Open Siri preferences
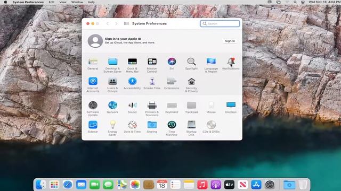Viewport: 341px width, 191px height. click(172, 64)
